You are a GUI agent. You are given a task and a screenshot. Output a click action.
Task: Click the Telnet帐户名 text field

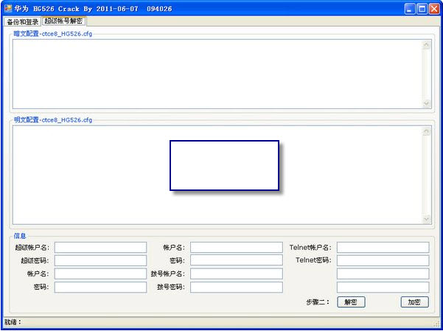click(383, 248)
